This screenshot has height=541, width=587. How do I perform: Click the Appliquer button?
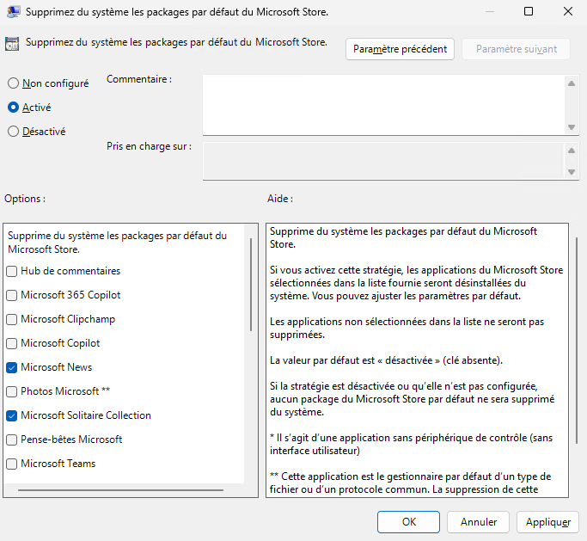(x=547, y=522)
